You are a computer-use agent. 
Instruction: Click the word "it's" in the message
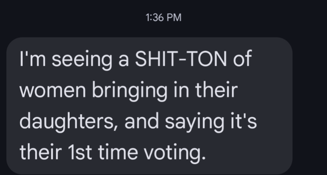pyautogui.click(x=244, y=121)
